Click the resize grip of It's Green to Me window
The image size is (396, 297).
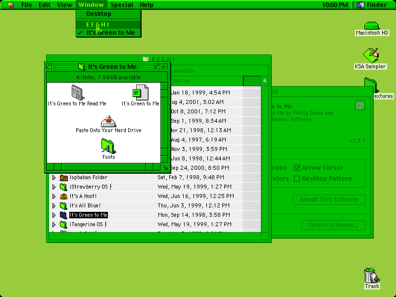pyautogui.click(x=165, y=167)
